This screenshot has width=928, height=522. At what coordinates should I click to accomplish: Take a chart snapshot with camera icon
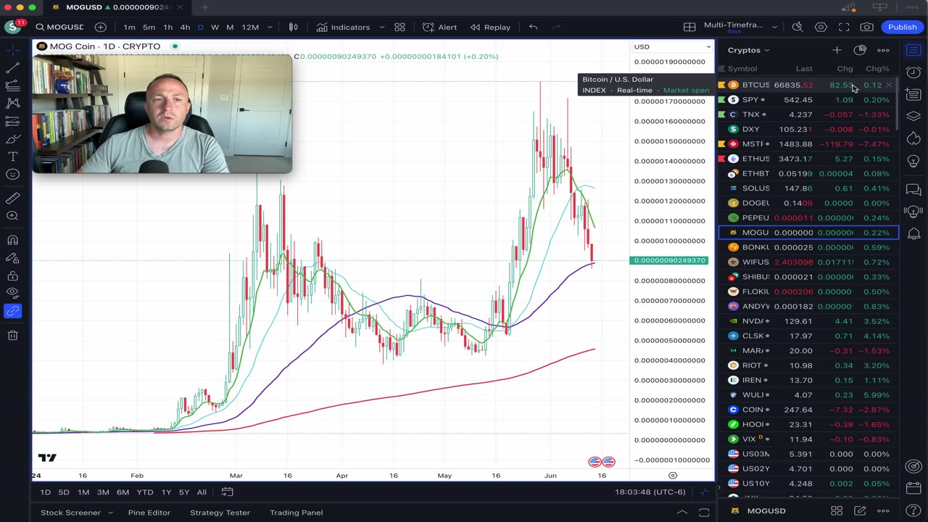pyautogui.click(x=867, y=27)
